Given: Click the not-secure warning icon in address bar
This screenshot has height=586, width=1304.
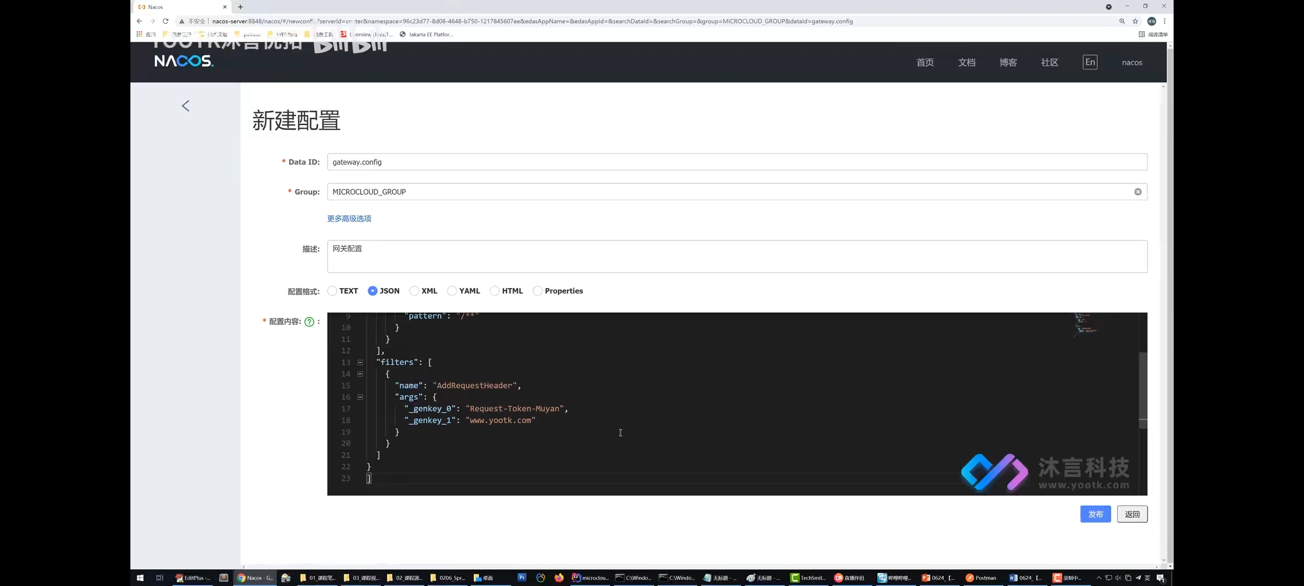Looking at the screenshot, I should tap(181, 21).
